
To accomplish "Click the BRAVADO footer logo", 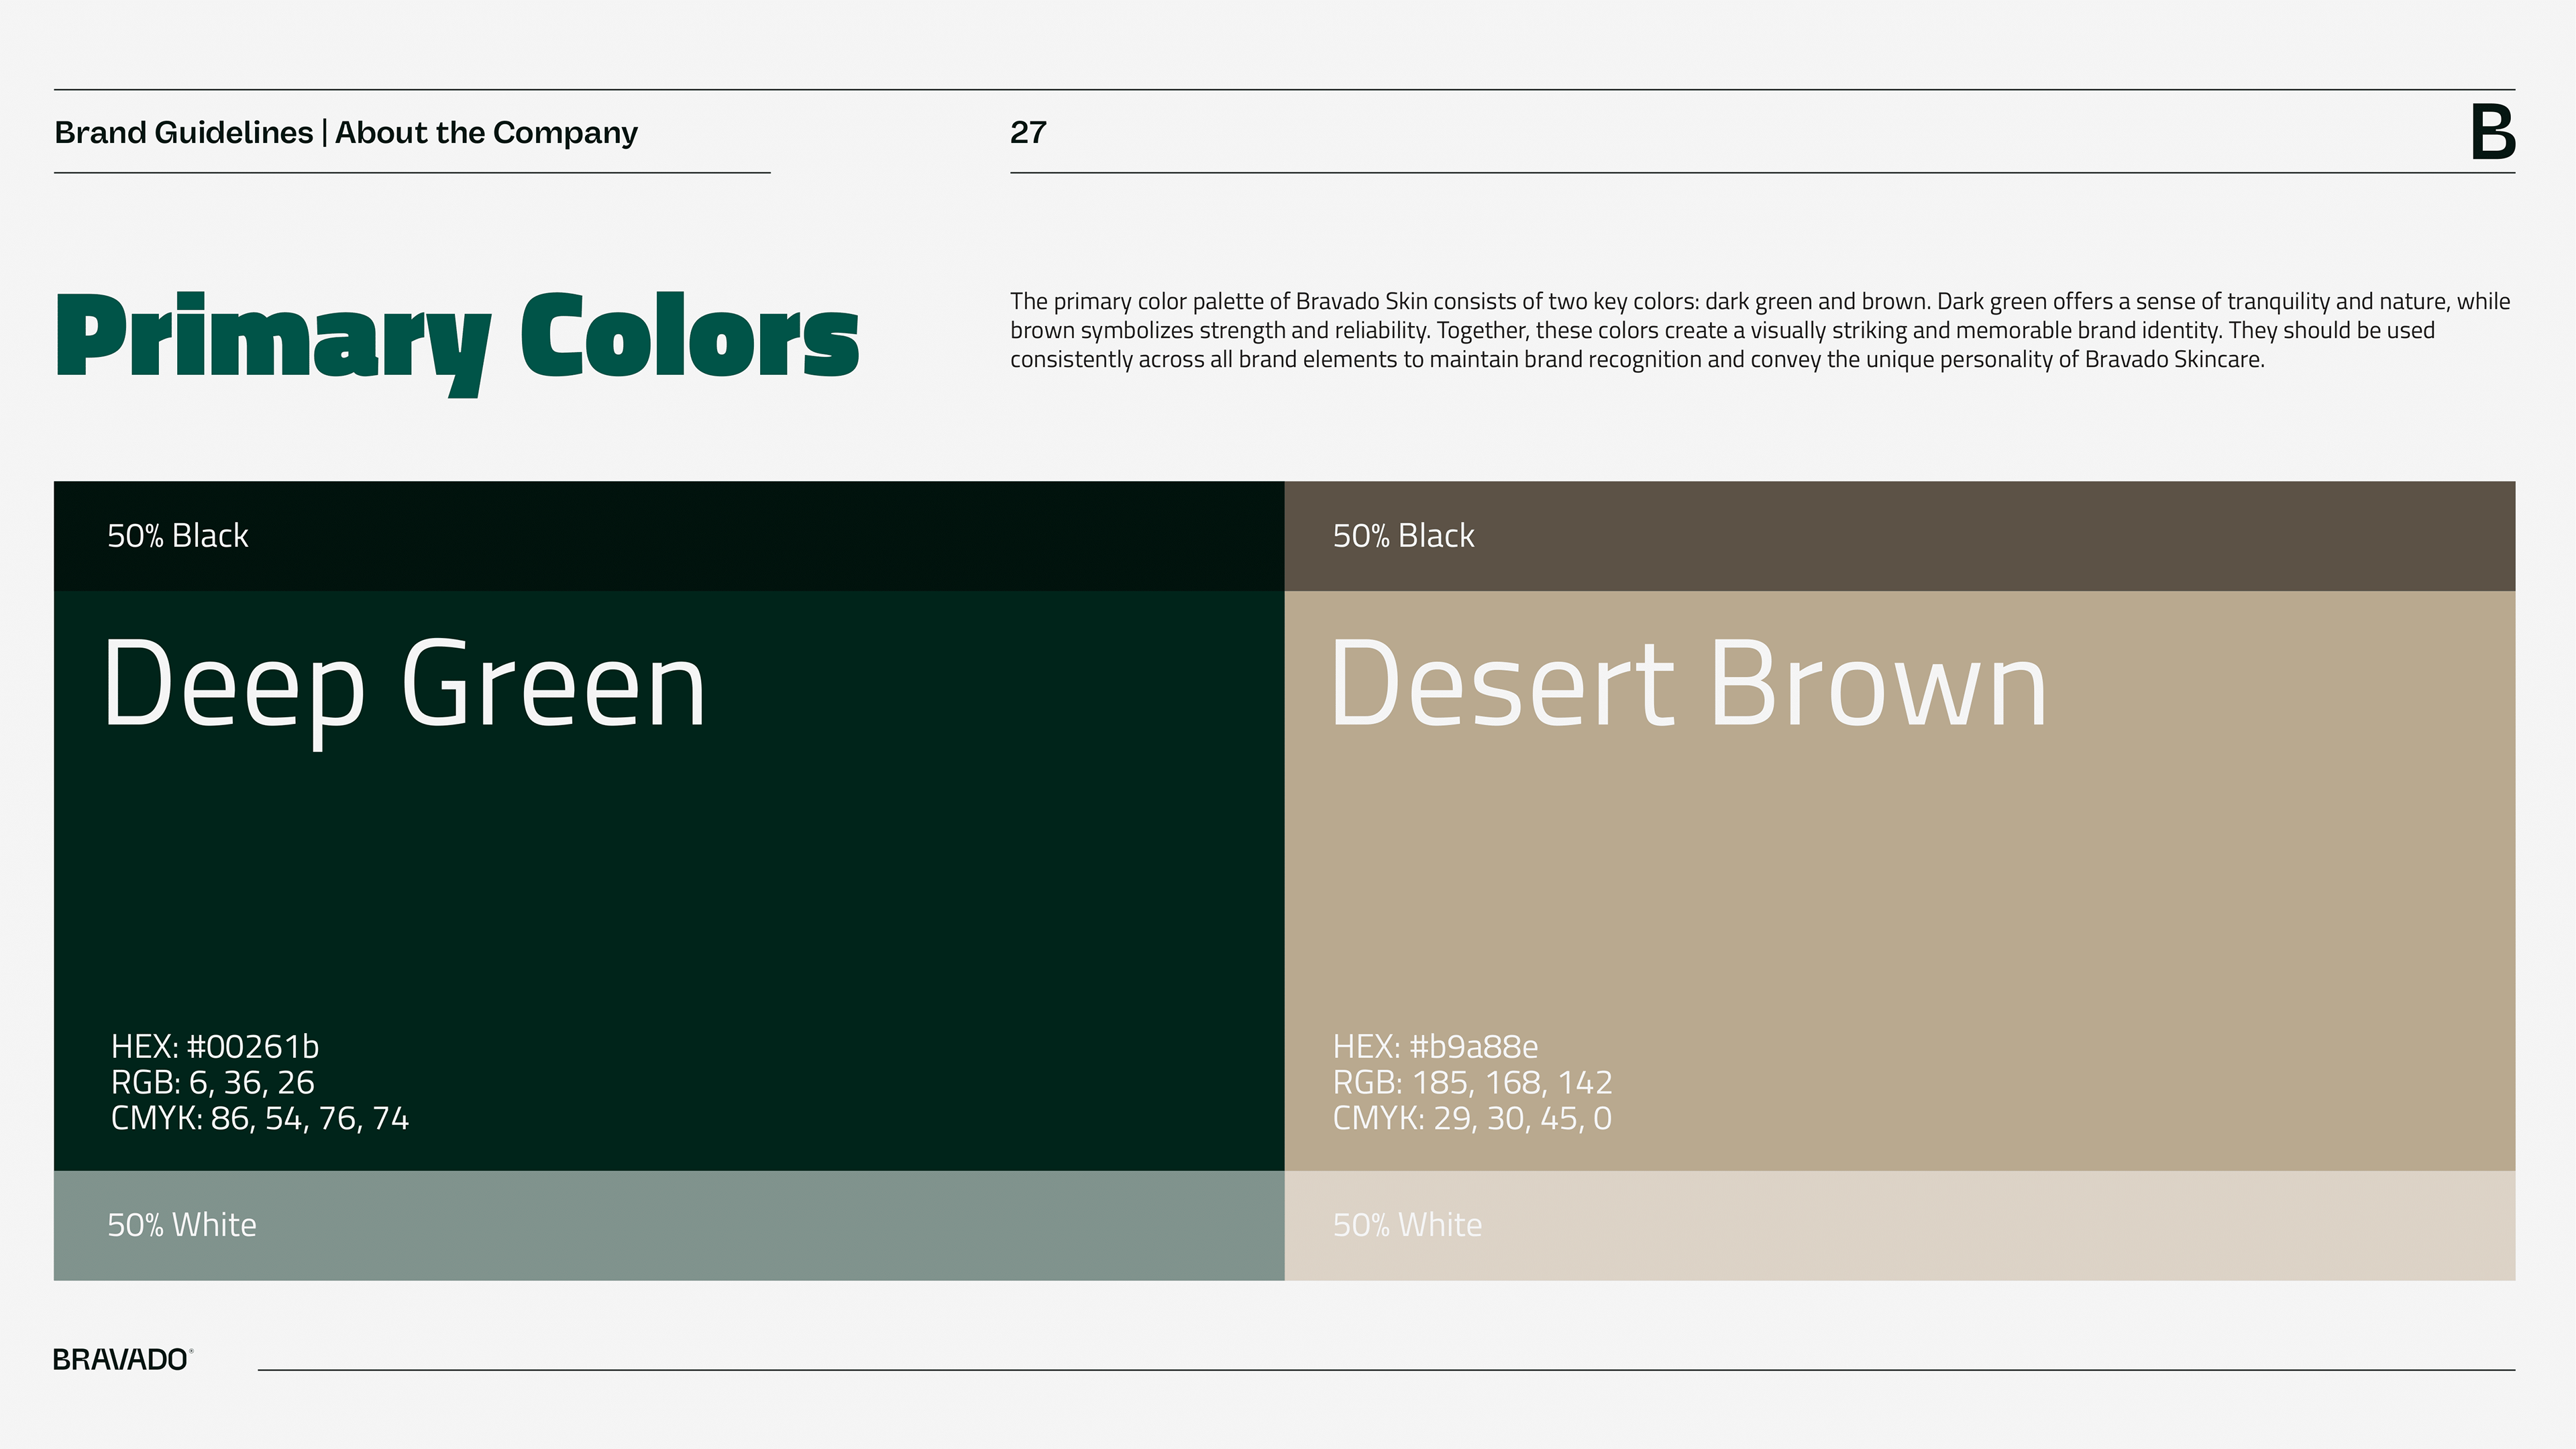I will pos(122,1360).
